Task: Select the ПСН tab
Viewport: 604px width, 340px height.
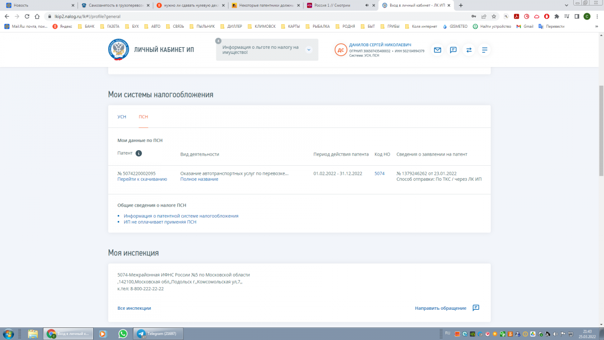Action: [143, 117]
